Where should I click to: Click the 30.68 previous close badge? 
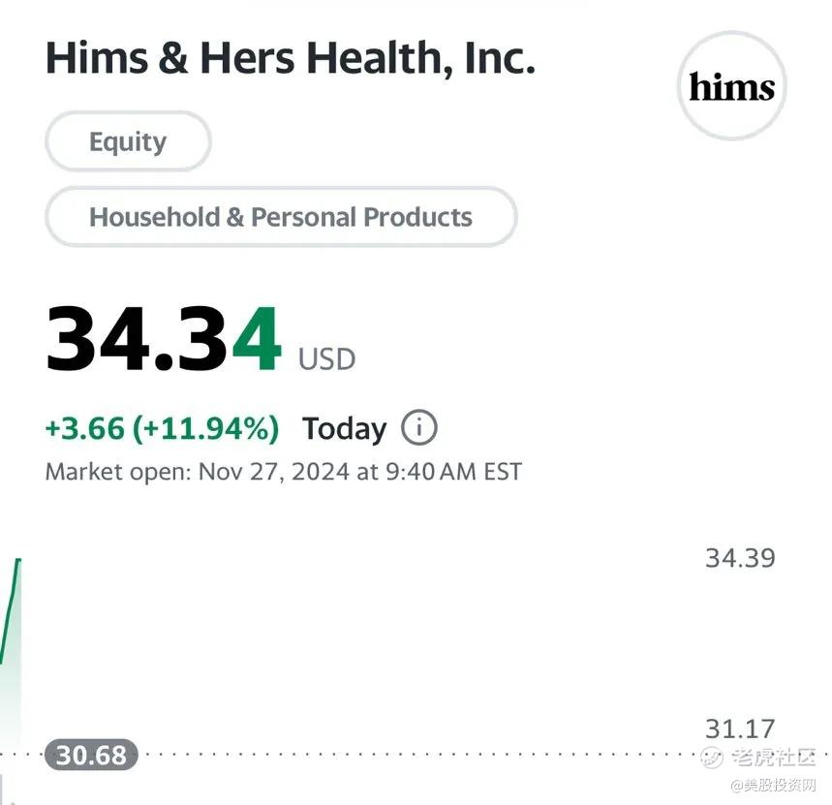[91, 755]
